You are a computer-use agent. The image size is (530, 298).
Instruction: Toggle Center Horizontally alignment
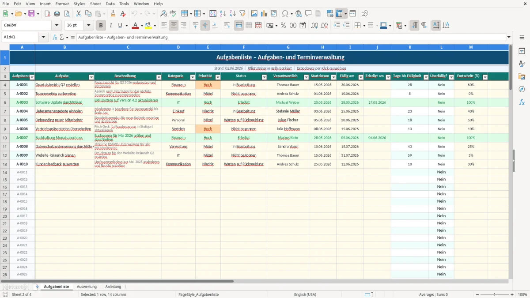[x=174, y=26]
